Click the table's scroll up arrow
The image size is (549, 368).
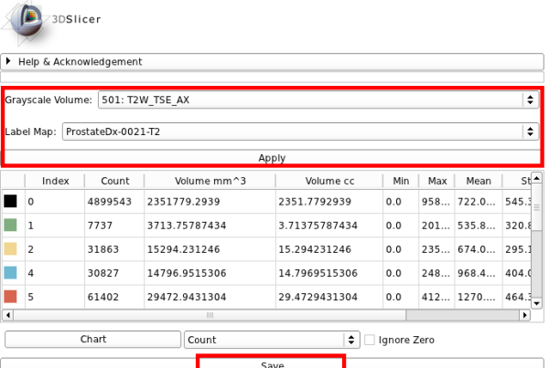click(536, 178)
